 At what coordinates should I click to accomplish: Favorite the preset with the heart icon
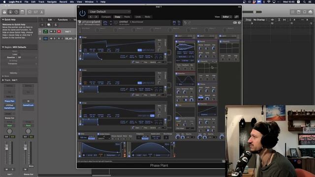pyautogui.click(x=116, y=23)
